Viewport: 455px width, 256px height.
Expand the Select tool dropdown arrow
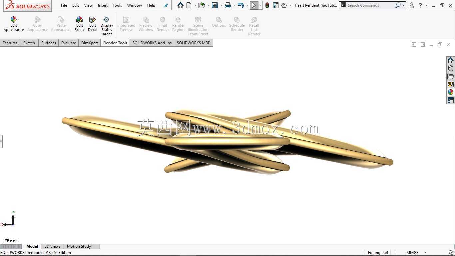coord(260,5)
